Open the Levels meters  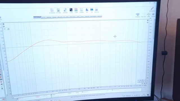point(76,10)
